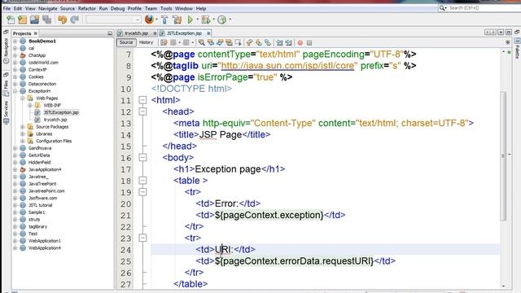
Task: Click Find Next Occurrence editor icon
Action: [x=220, y=42]
